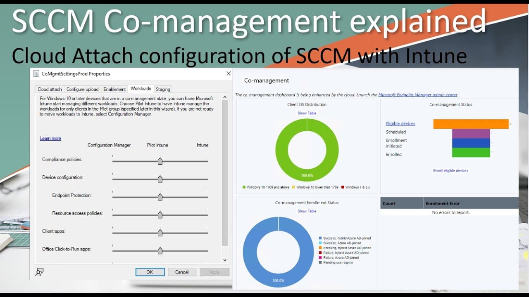Image resolution: width=529 pixels, height=297 pixels.
Task: Open the Configure upload tab
Action: pos(83,89)
